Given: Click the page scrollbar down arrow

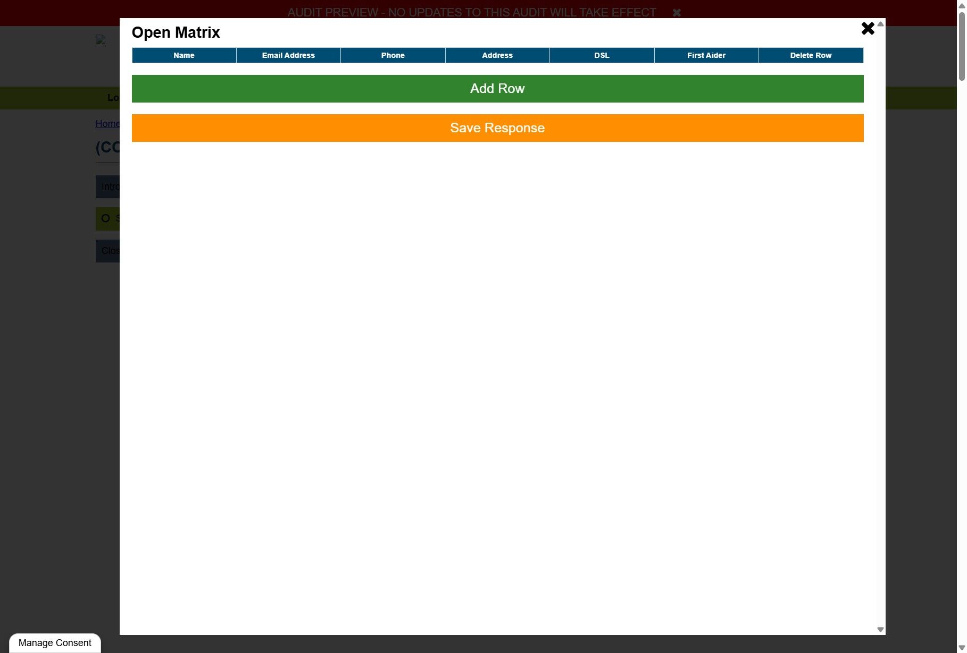Looking at the screenshot, I should coord(962,648).
